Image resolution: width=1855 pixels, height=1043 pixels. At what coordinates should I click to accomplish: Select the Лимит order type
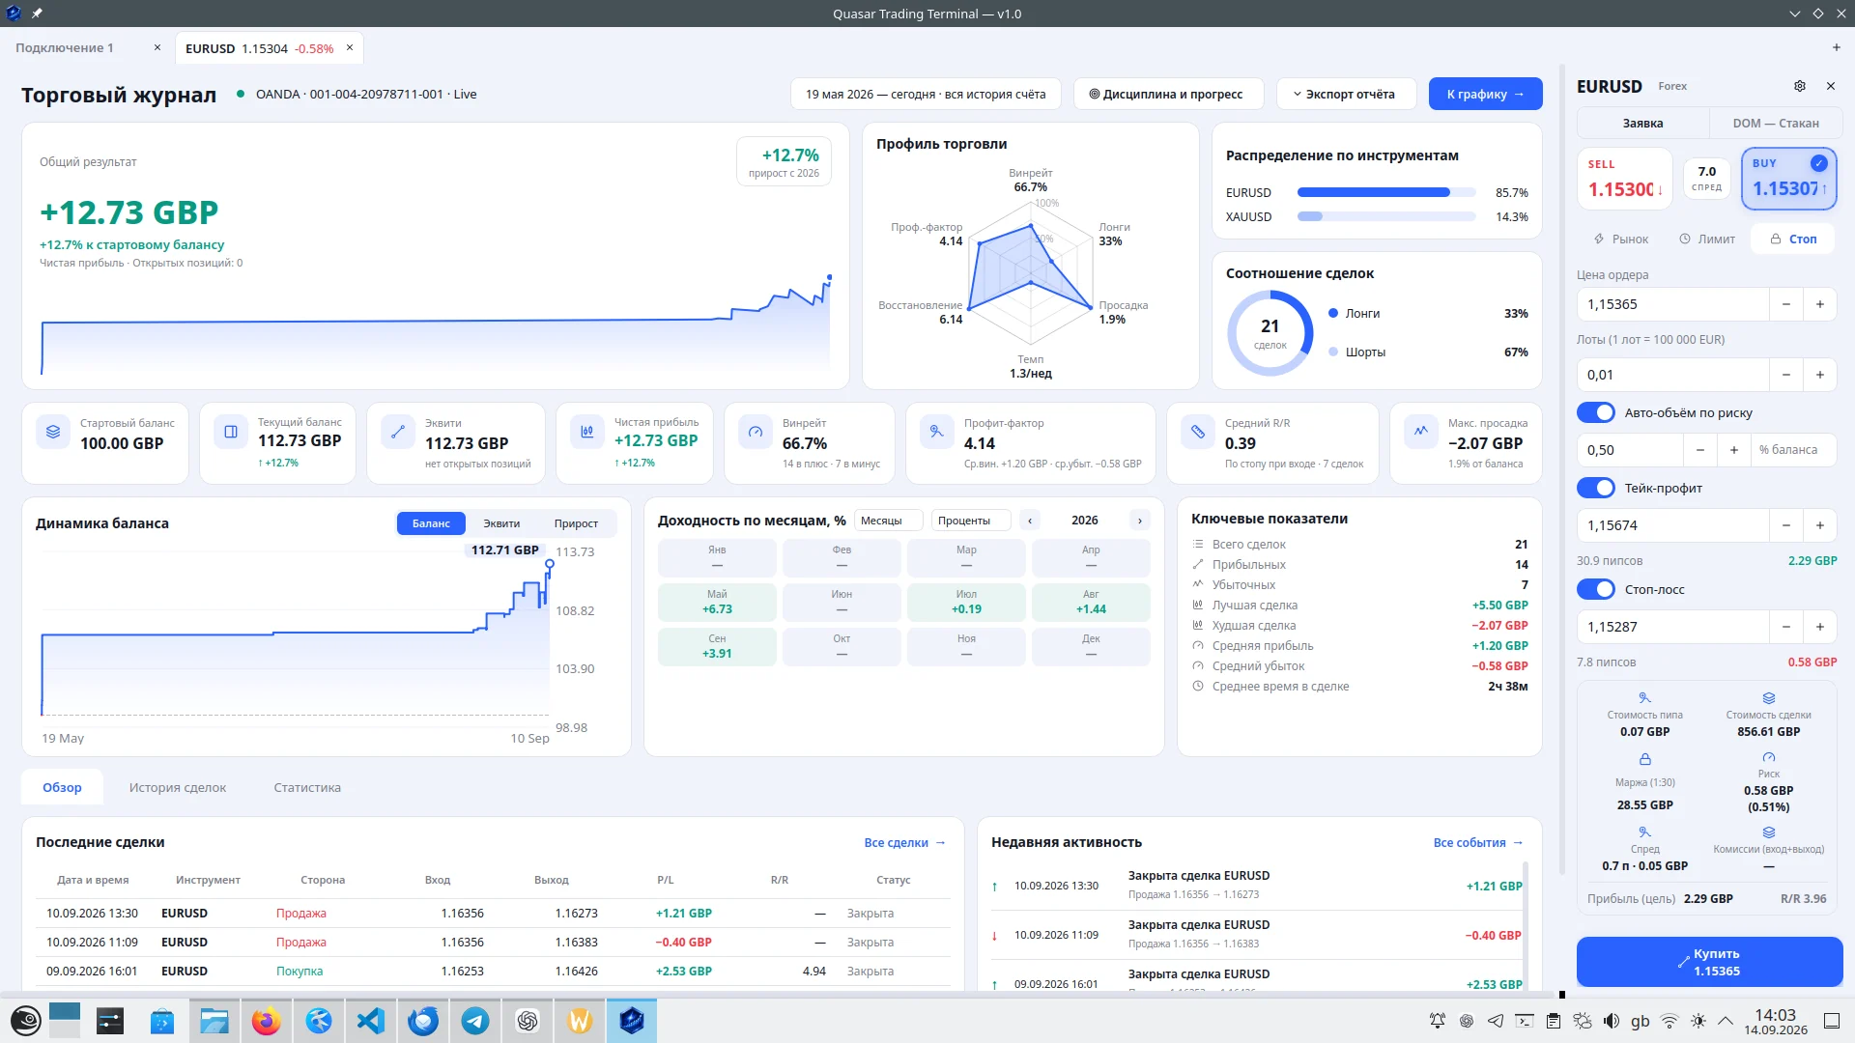point(1707,239)
